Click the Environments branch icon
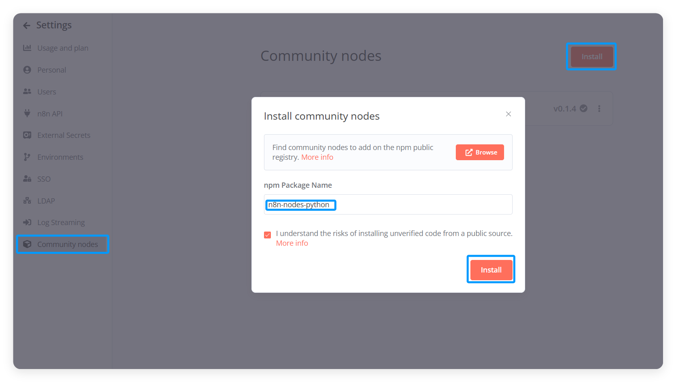The height and width of the screenshot is (382, 676). tap(27, 157)
